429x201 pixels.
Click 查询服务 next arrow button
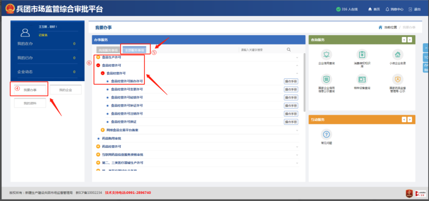pyautogui.click(x=410, y=40)
